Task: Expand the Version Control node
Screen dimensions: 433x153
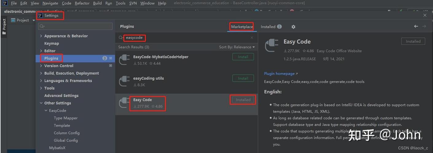Action: [41, 66]
